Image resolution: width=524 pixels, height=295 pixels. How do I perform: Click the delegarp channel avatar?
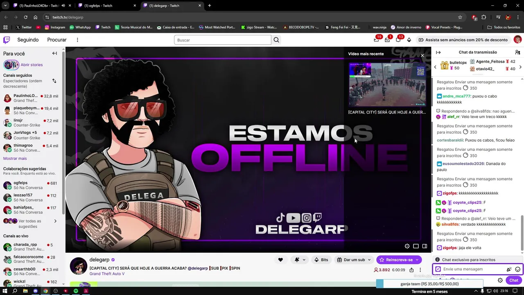[78, 266]
